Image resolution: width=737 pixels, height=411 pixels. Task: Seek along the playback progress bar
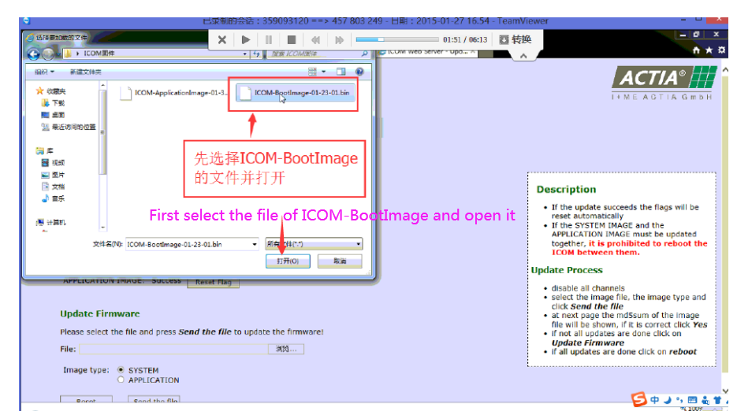pyautogui.click(x=396, y=39)
